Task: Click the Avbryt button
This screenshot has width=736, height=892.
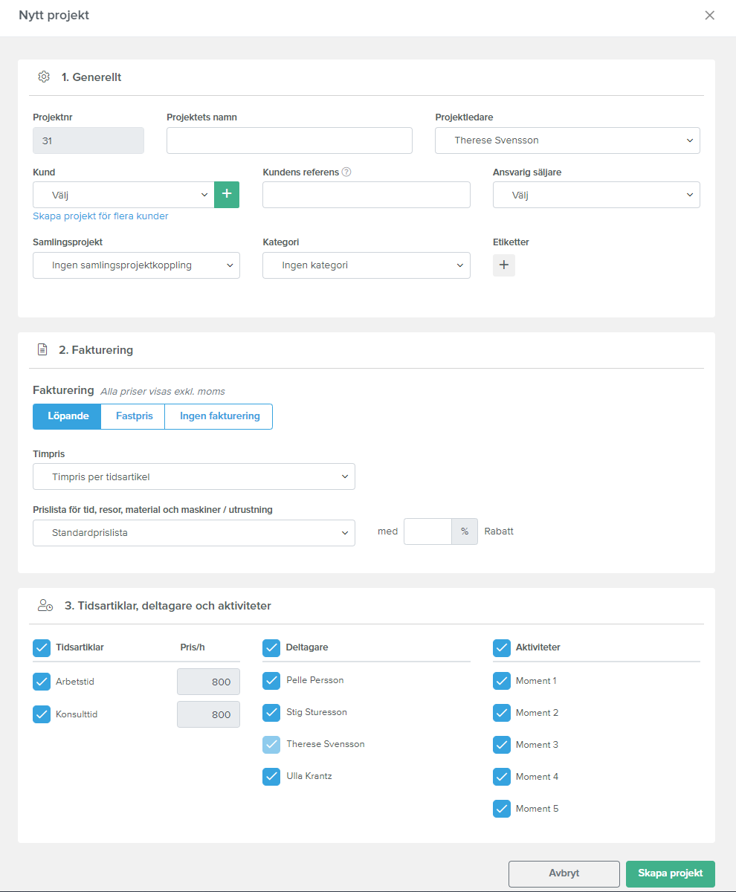Action: pos(564,873)
